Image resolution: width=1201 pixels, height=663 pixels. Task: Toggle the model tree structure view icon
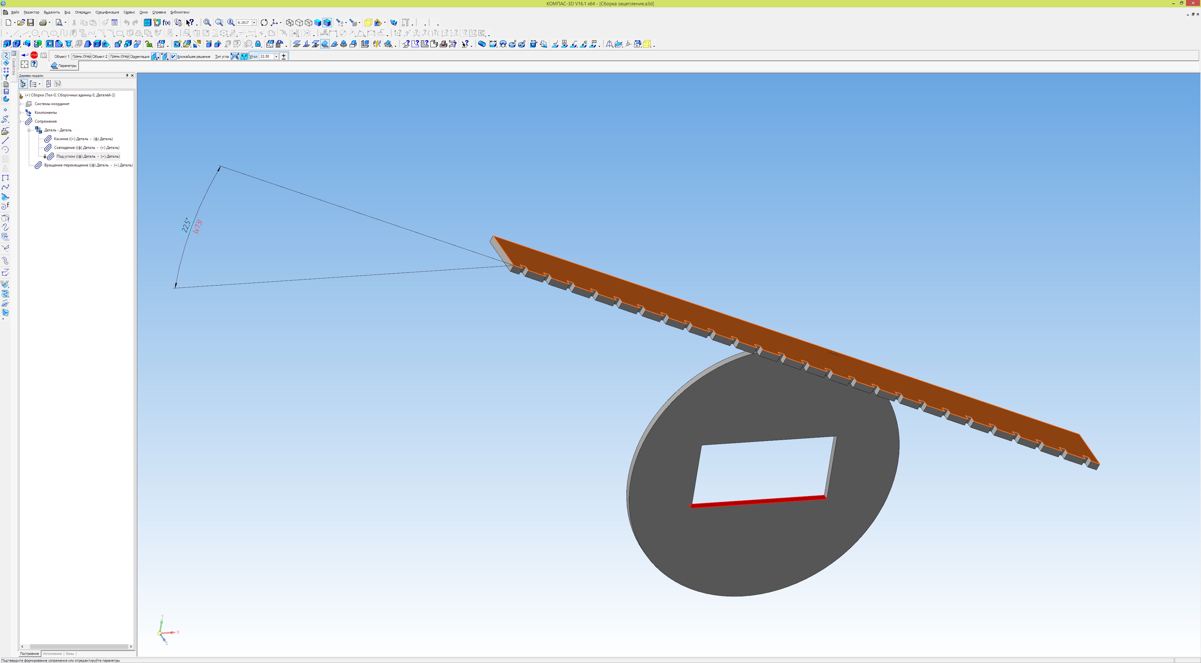[x=23, y=84]
